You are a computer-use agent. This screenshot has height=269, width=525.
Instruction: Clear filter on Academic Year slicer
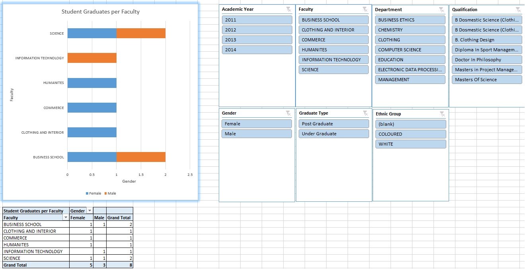pyautogui.click(x=288, y=10)
